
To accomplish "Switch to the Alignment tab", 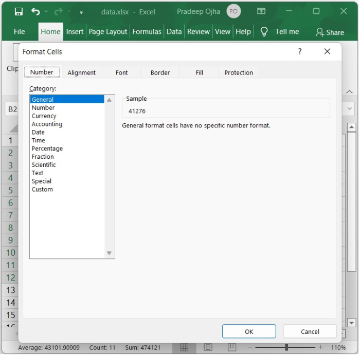I will (x=81, y=72).
